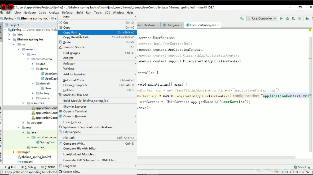Screen dimensions: 313x175
Task: Run with coverage icon in toolbar
Action: coord(293,19)
